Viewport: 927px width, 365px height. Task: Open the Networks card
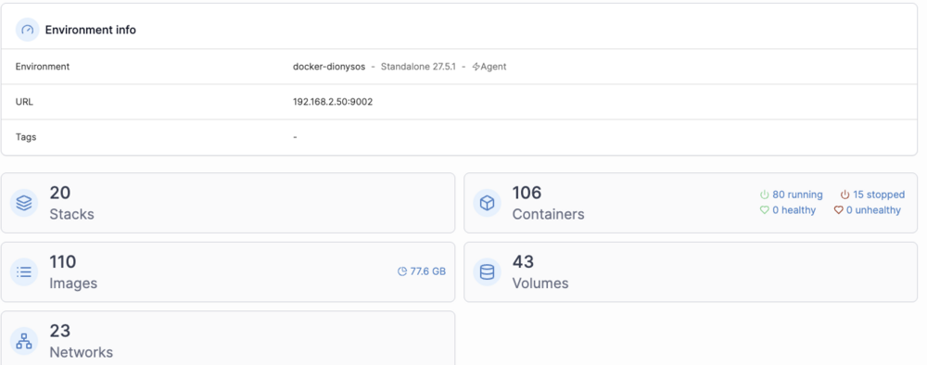click(228, 338)
